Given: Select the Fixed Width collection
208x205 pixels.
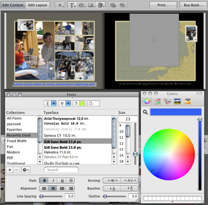Looking at the screenshot, I should point(17,141).
